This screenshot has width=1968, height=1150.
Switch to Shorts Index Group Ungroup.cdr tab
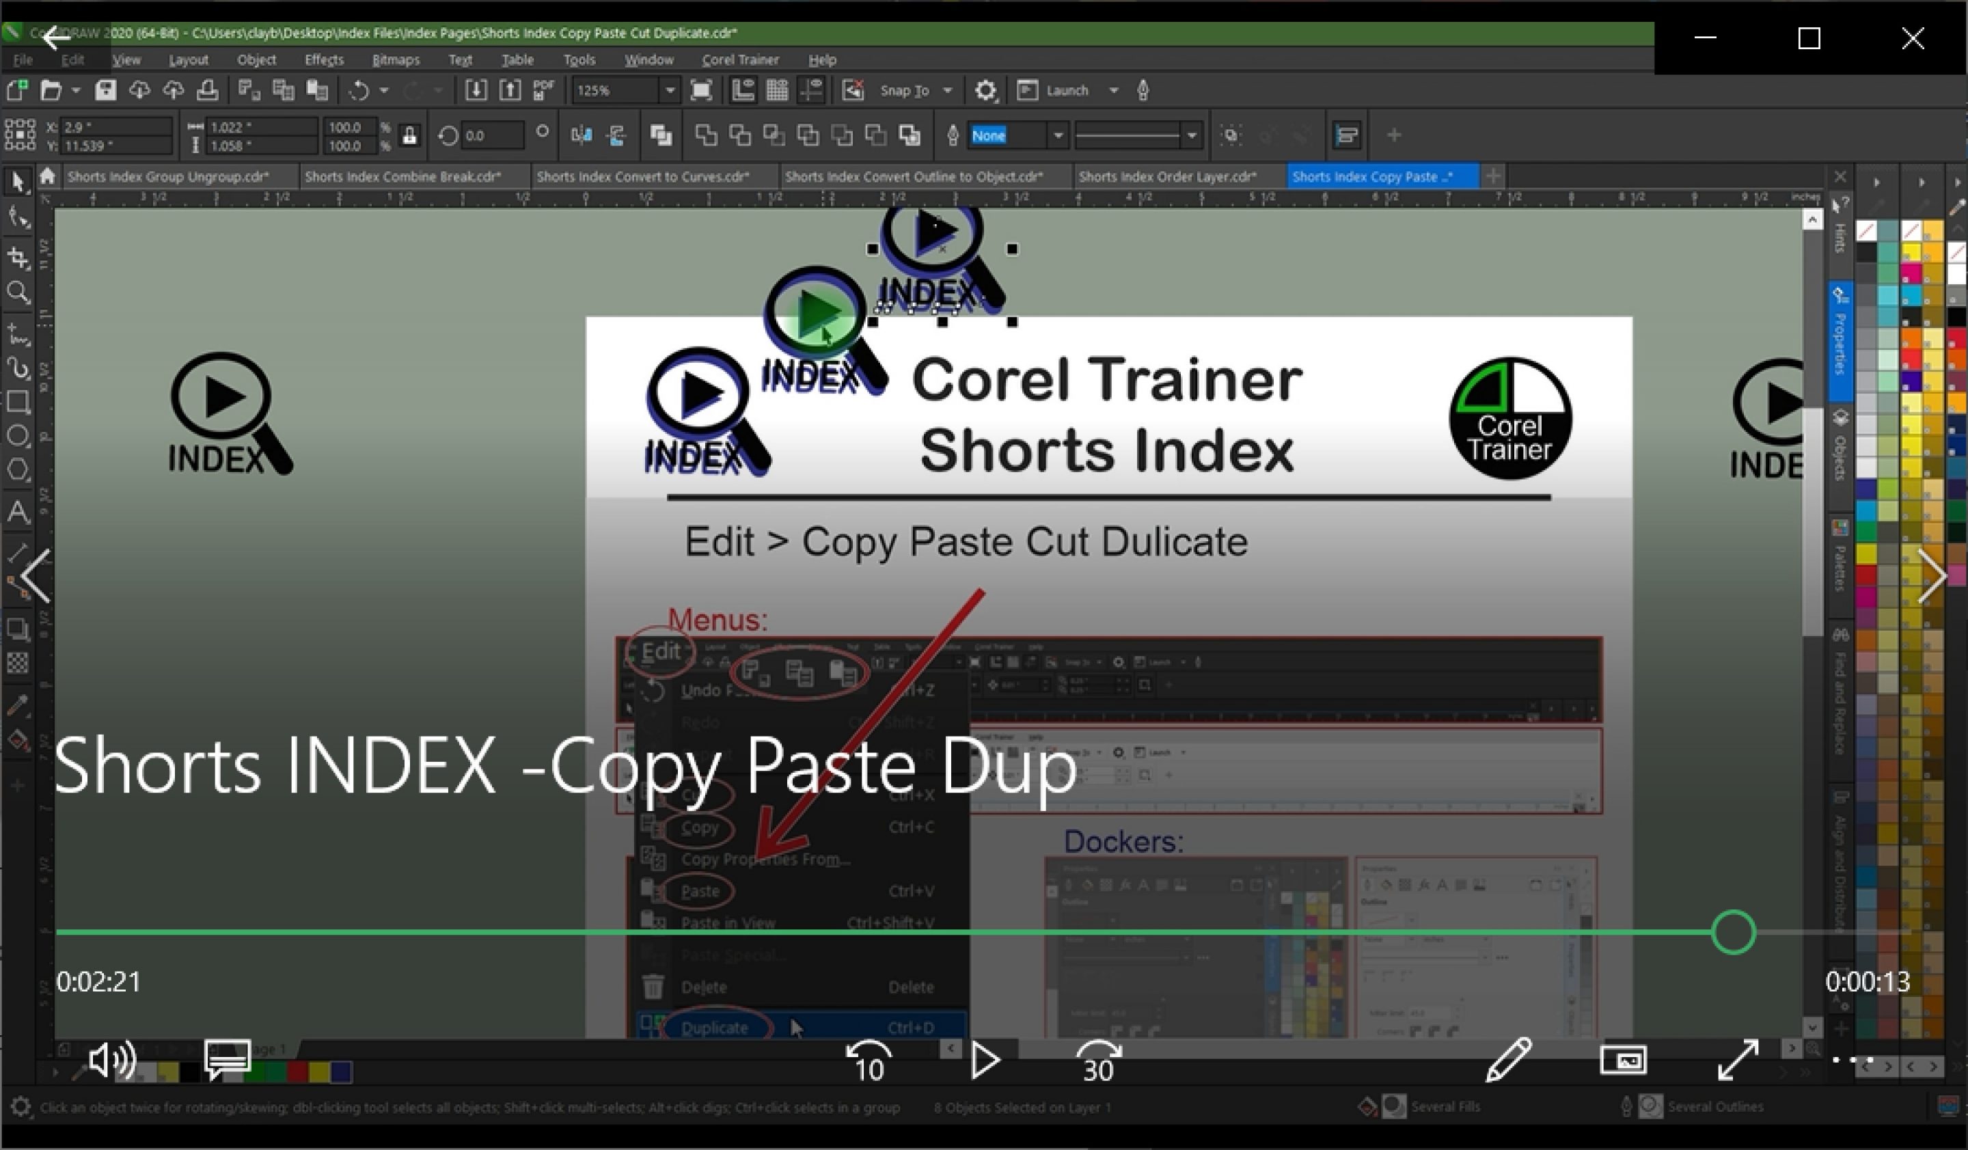click(x=168, y=176)
